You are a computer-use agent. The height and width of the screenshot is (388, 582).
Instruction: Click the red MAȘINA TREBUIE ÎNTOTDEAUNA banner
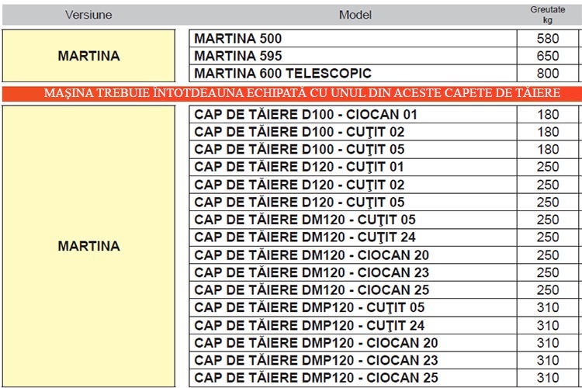pyautogui.click(x=291, y=93)
